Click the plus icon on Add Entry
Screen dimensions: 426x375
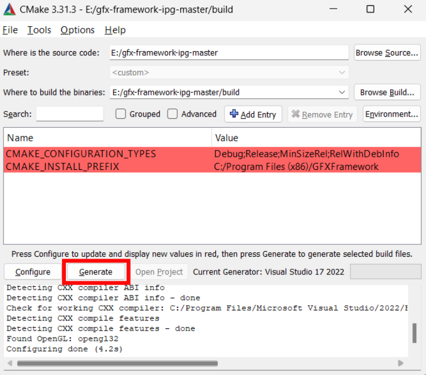pos(233,114)
